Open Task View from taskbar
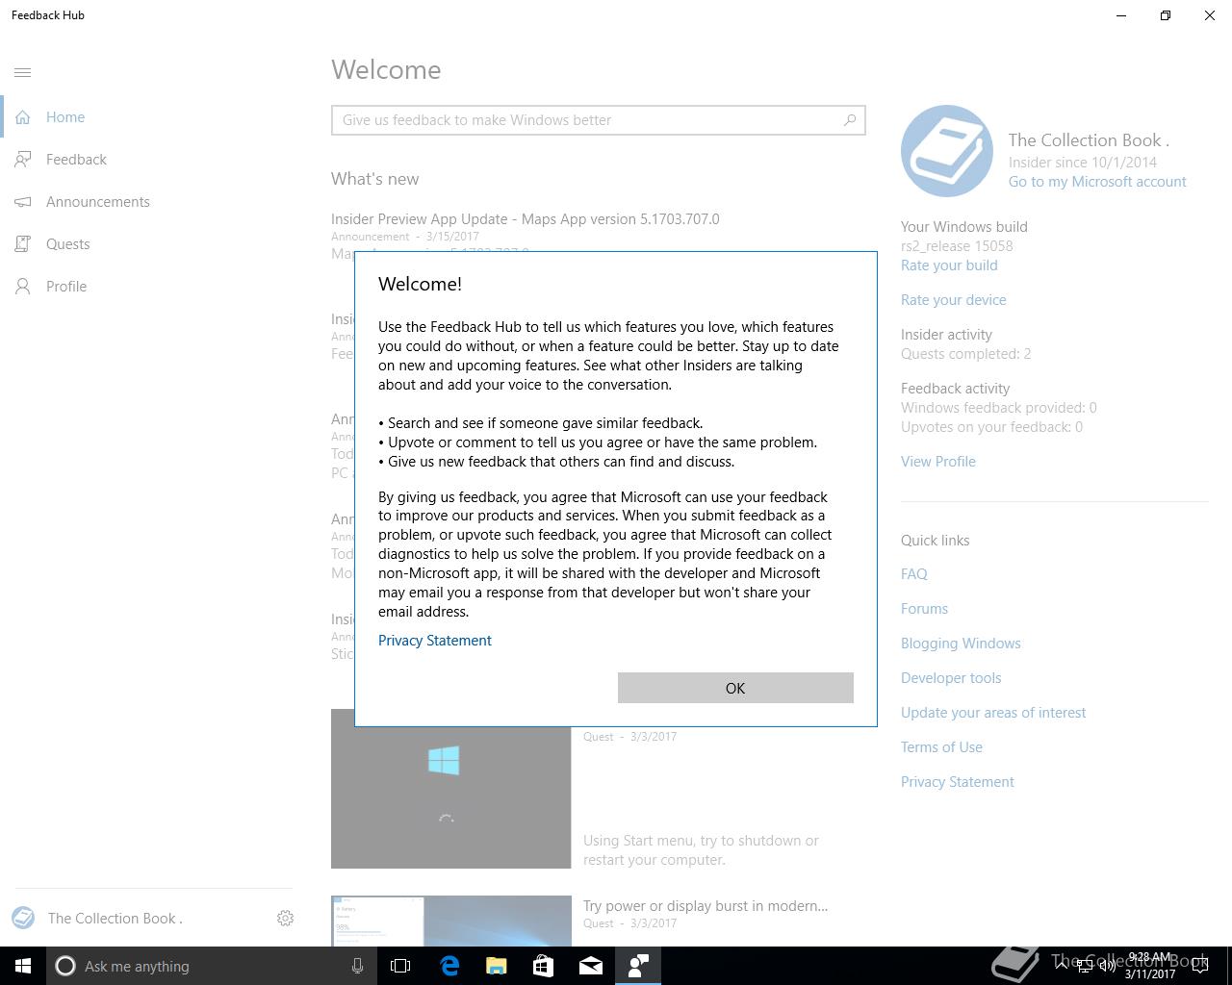 point(400,966)
